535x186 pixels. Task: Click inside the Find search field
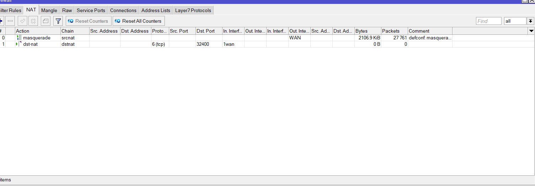(489, 21)
